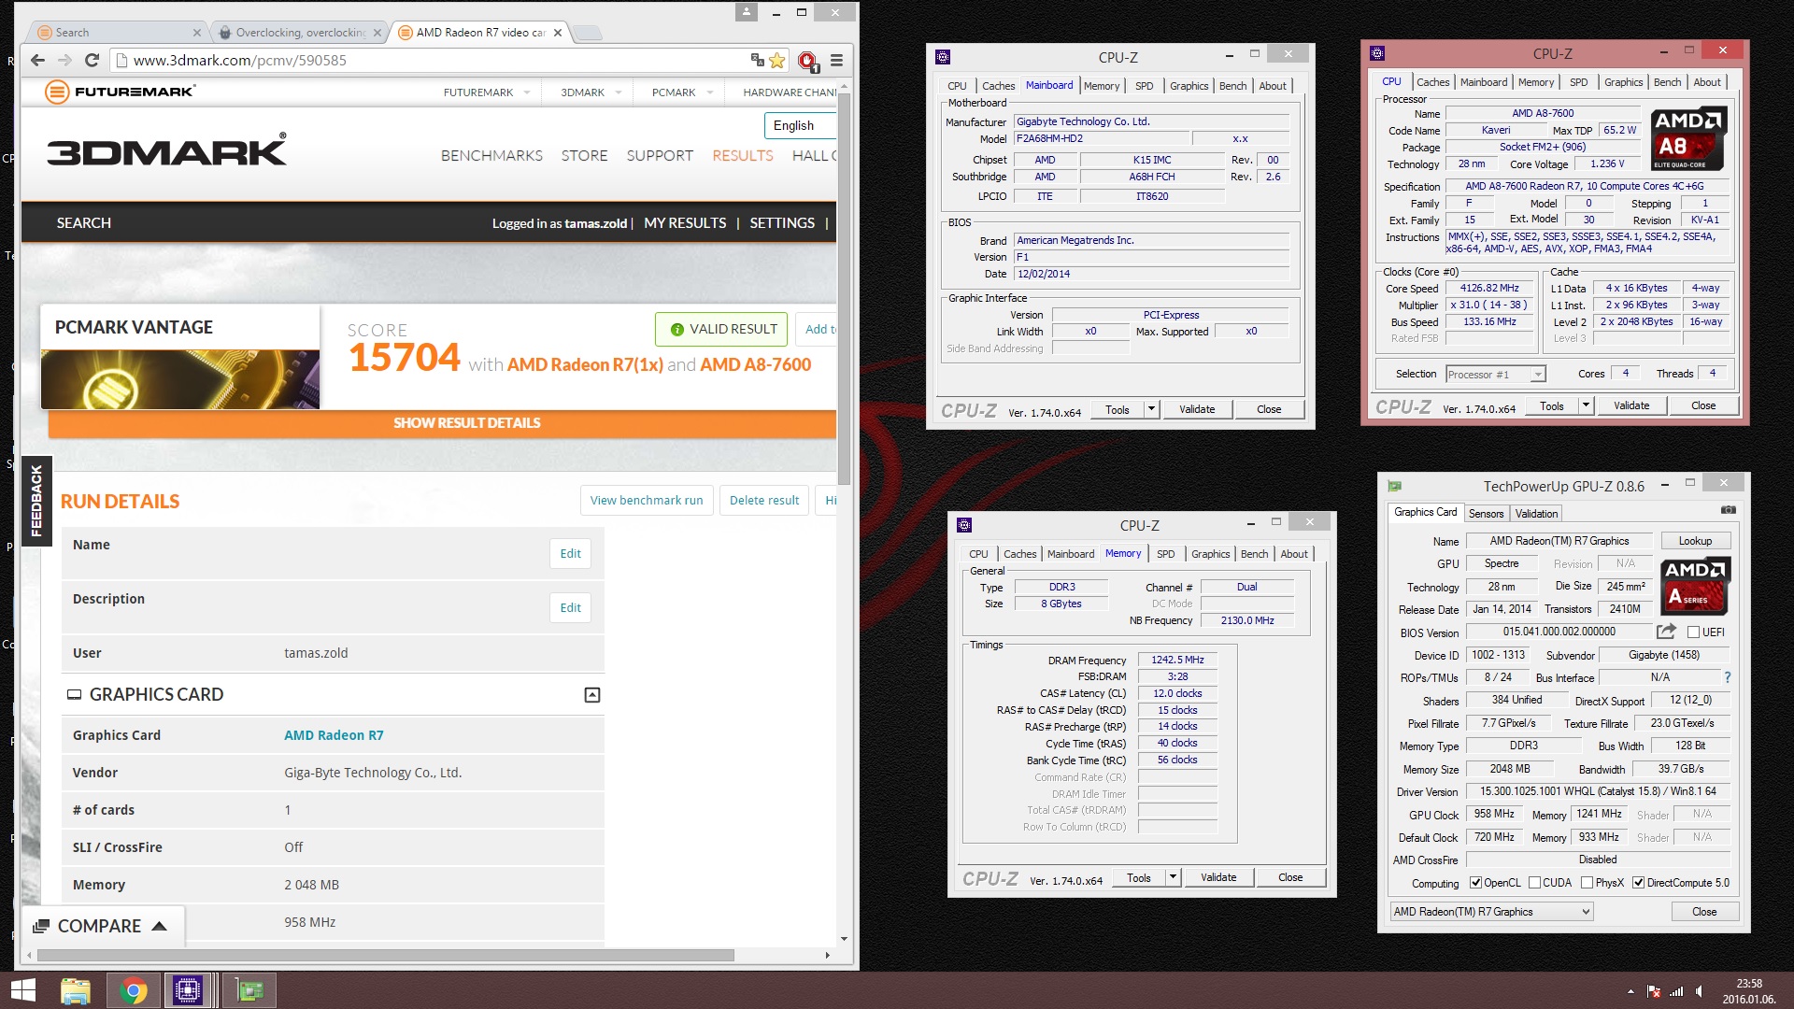
Task: Show hidden tray icons arrow
Action: click(1630, 991)
